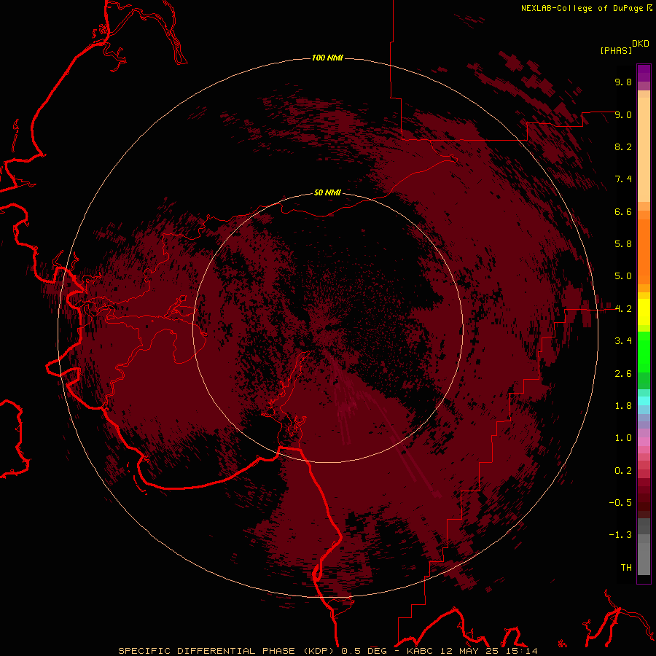Click the -1.3 legend value
This screenshot has width=656, height=656.
point(620,535)
